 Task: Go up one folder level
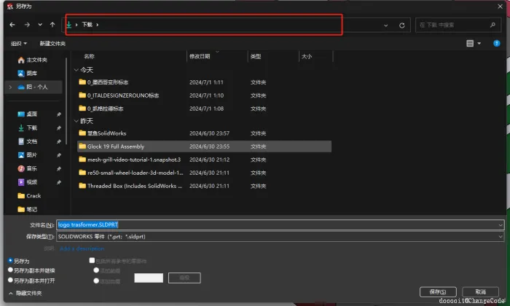pyautogui.click(x=52, y=25)
